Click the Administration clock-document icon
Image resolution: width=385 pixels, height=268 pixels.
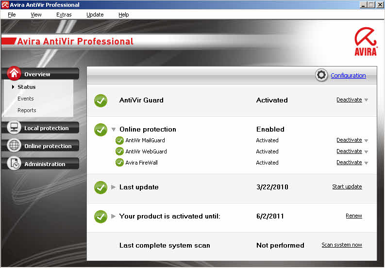pos(14,163)
